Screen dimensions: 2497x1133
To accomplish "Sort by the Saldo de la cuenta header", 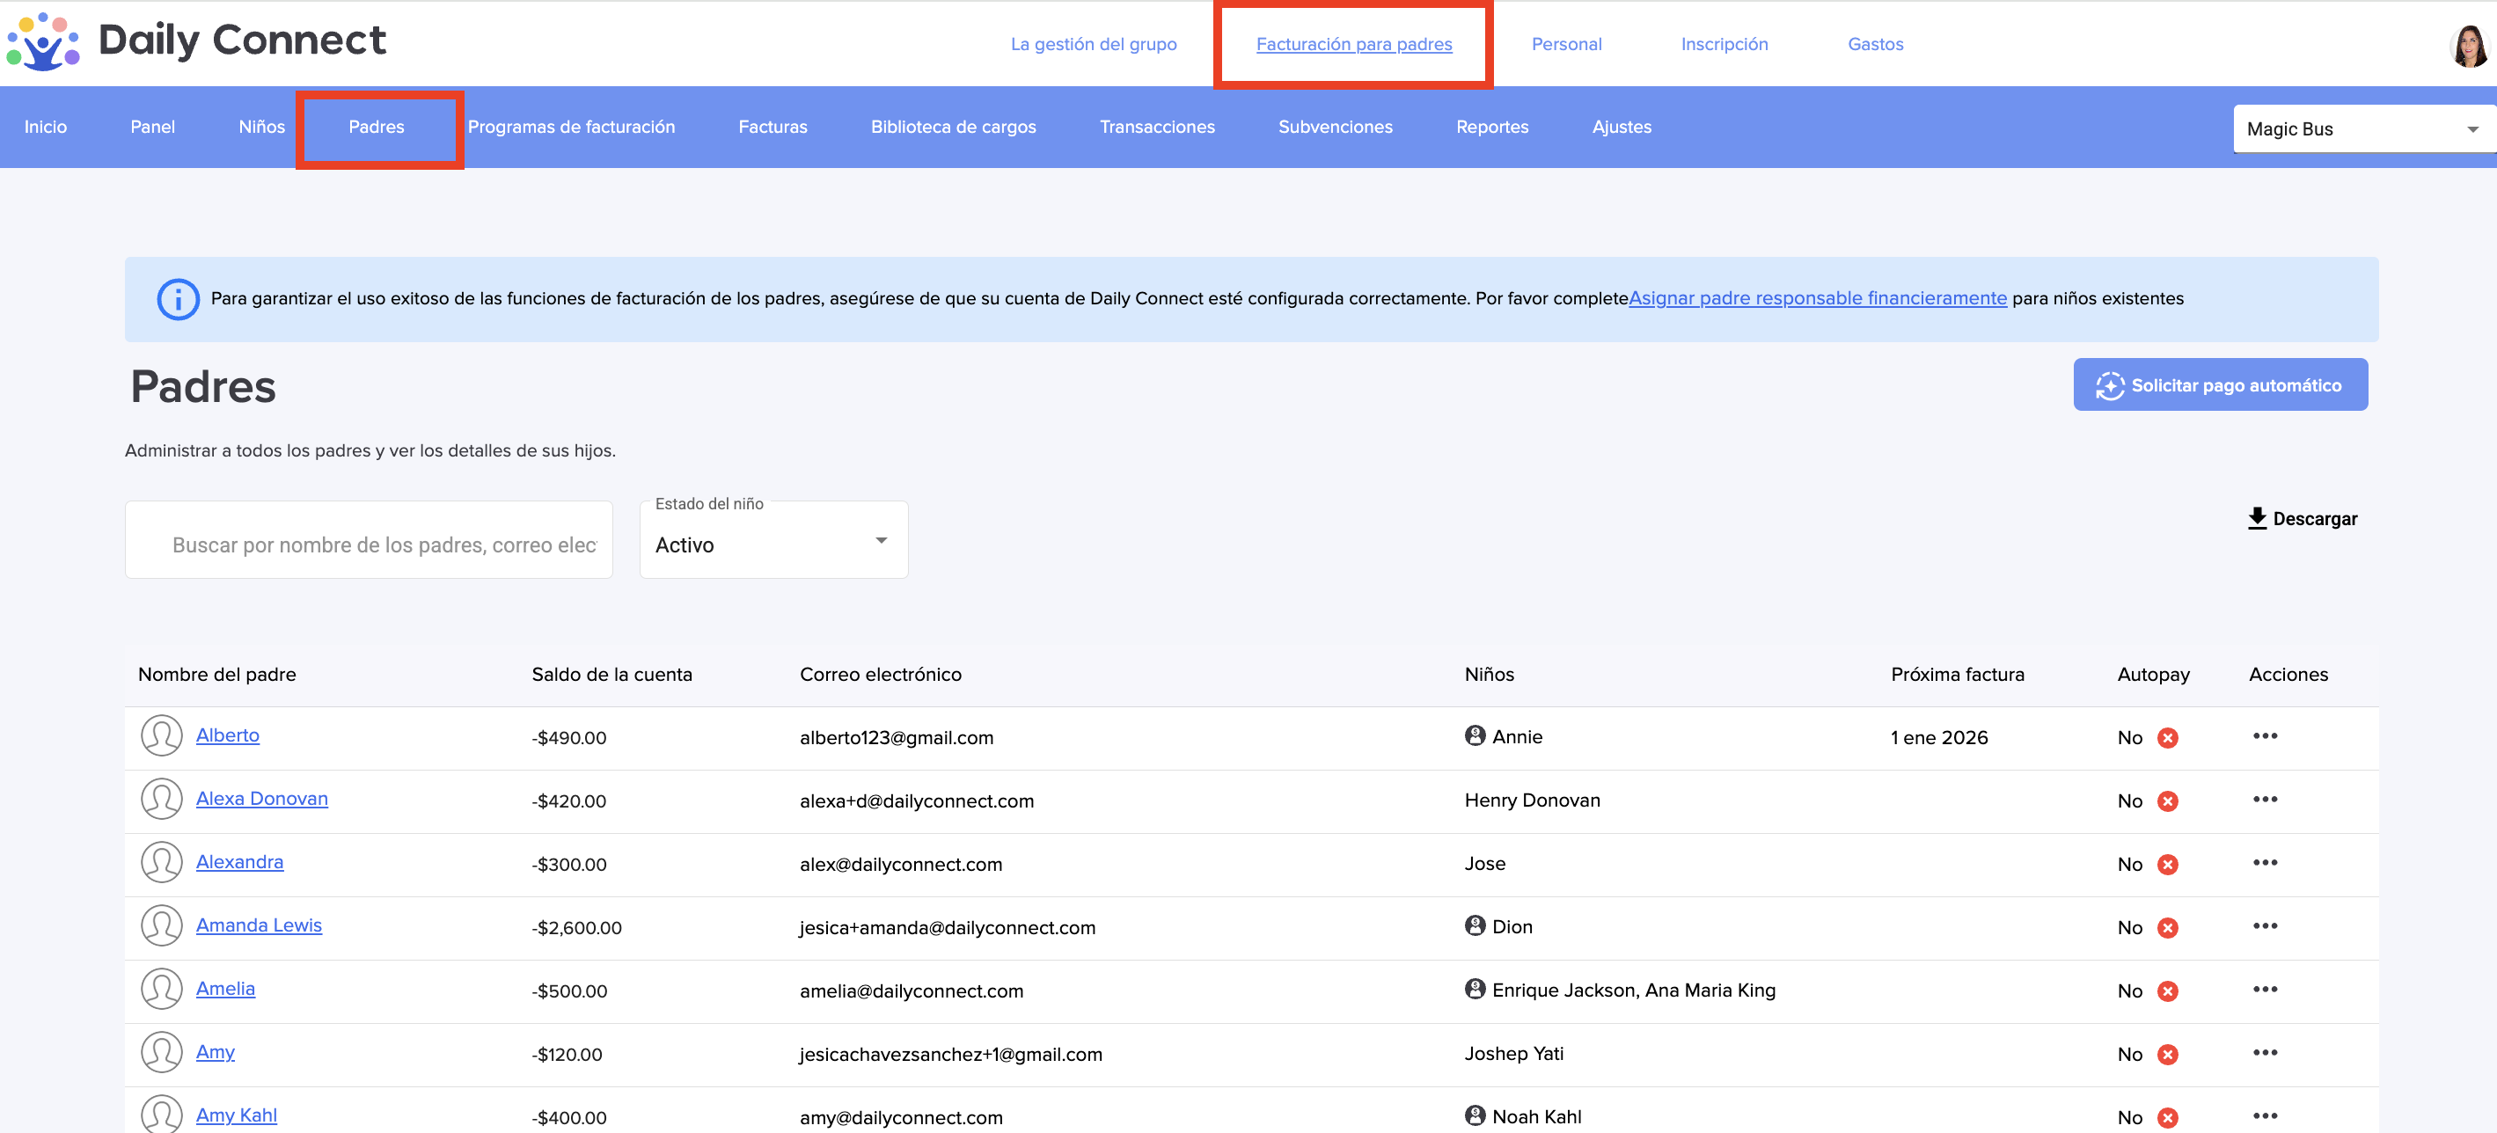I will (611, 675).
